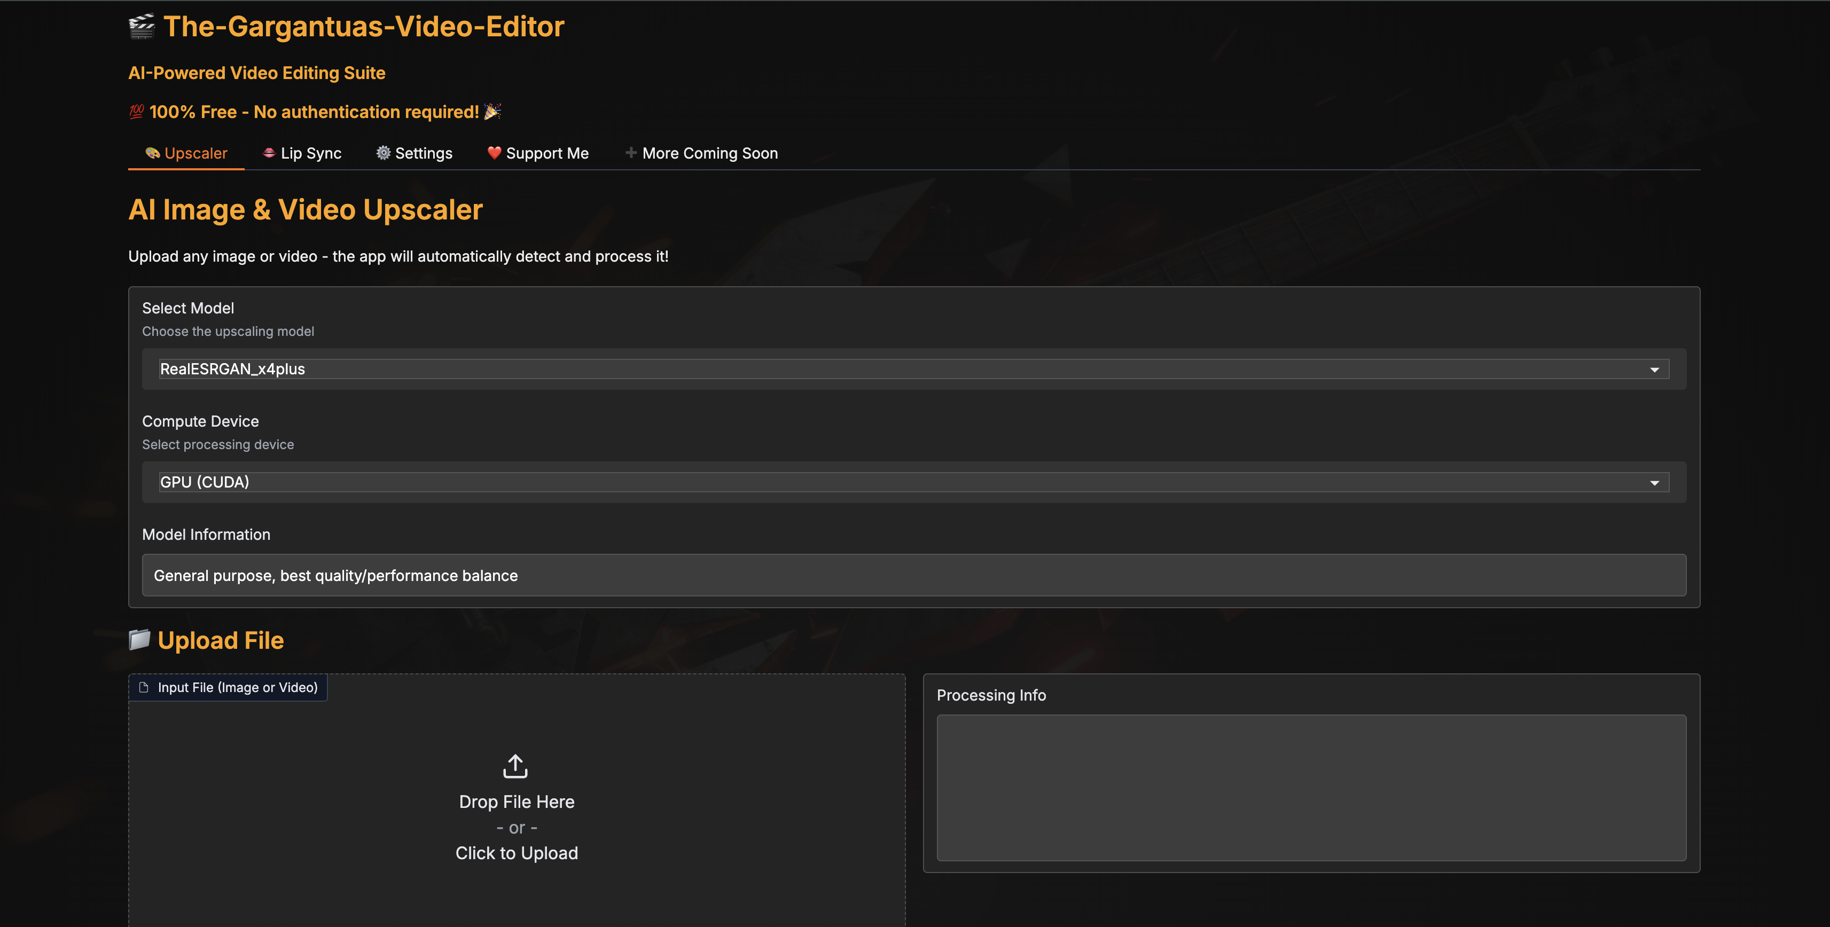Screen dimensions: 1830x927
Task: Click the clapperboard icon by the title
Action: 142,27
